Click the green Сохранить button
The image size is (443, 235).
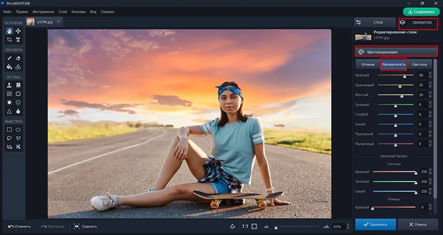[x=421, y=12]
